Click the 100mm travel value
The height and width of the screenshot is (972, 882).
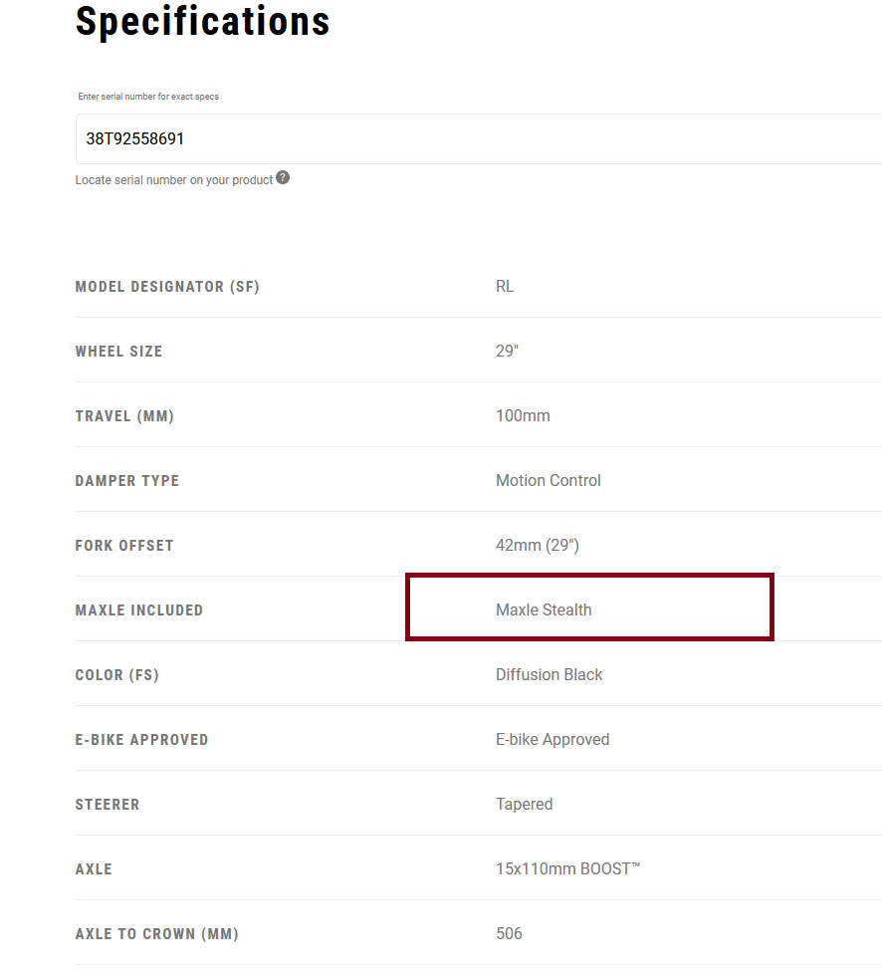[x=523, y=416]
